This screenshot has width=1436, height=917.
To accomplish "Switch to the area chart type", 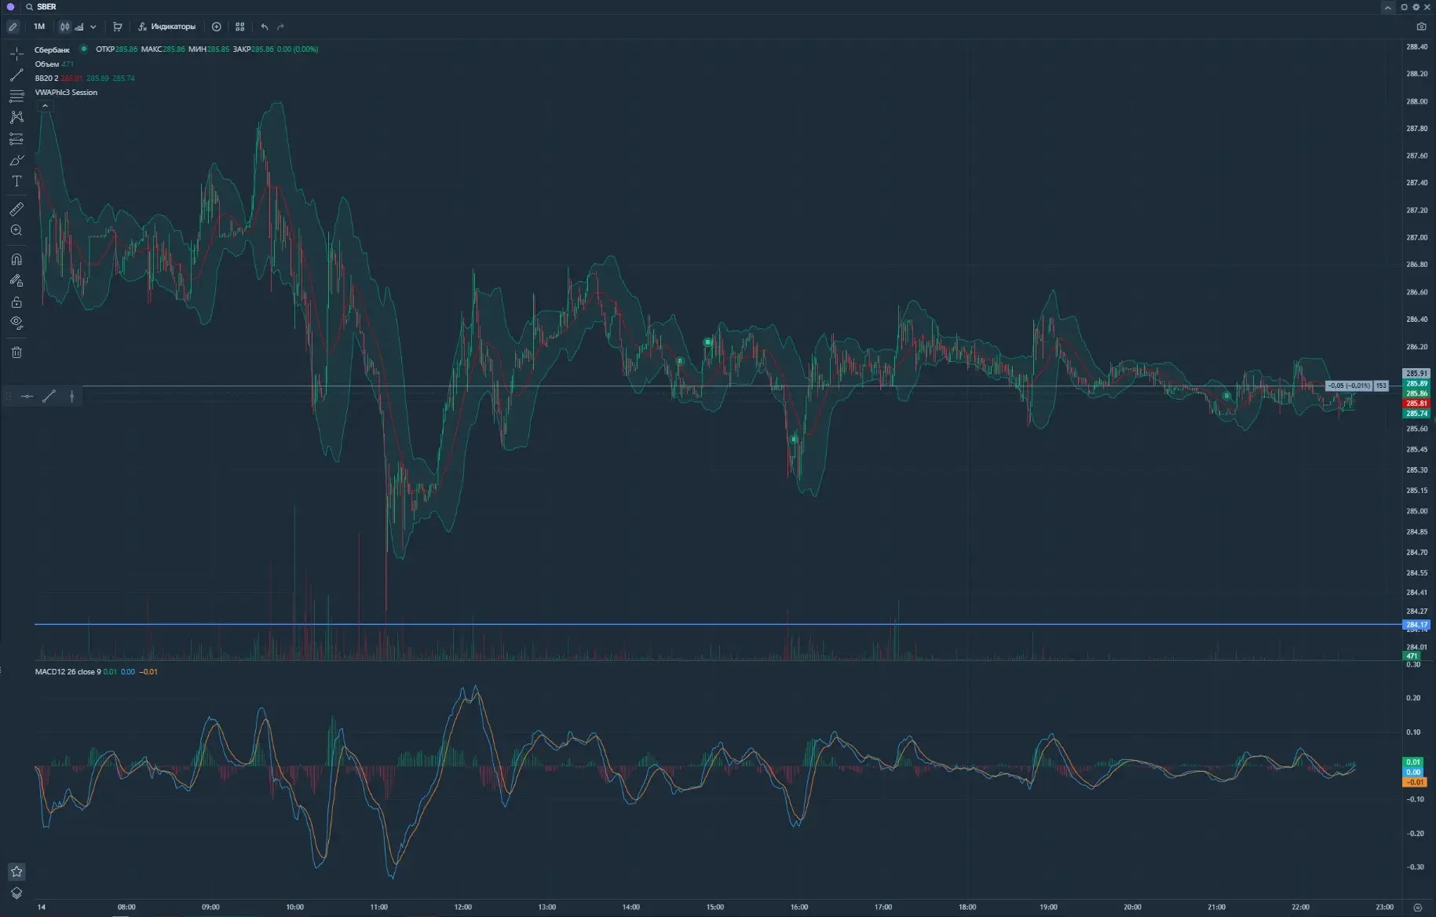I will click(x=79, y=27).
